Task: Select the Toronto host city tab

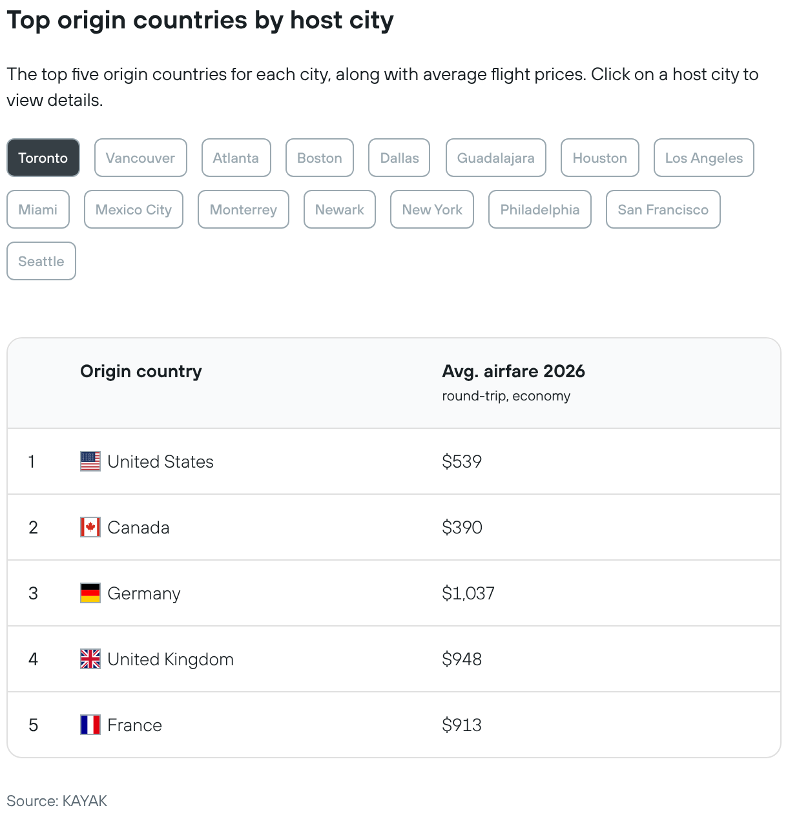Action: click(43, 158)
